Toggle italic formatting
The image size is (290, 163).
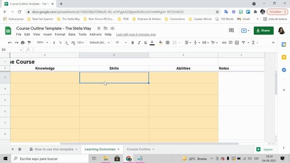pyautogui.click(x=139, y=43)
